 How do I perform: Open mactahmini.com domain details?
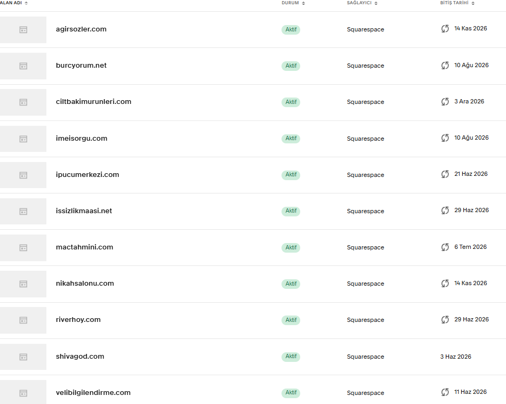(x=85, y=247)
